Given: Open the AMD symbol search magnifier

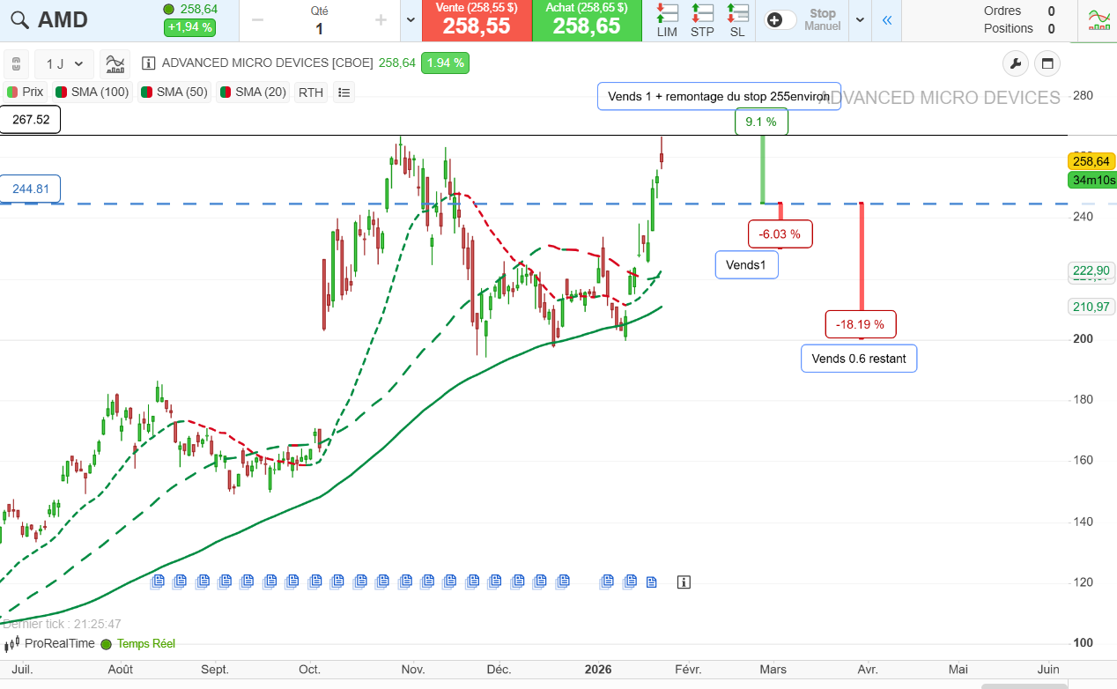Looking at the screenshot, I should tap(19, 19).
